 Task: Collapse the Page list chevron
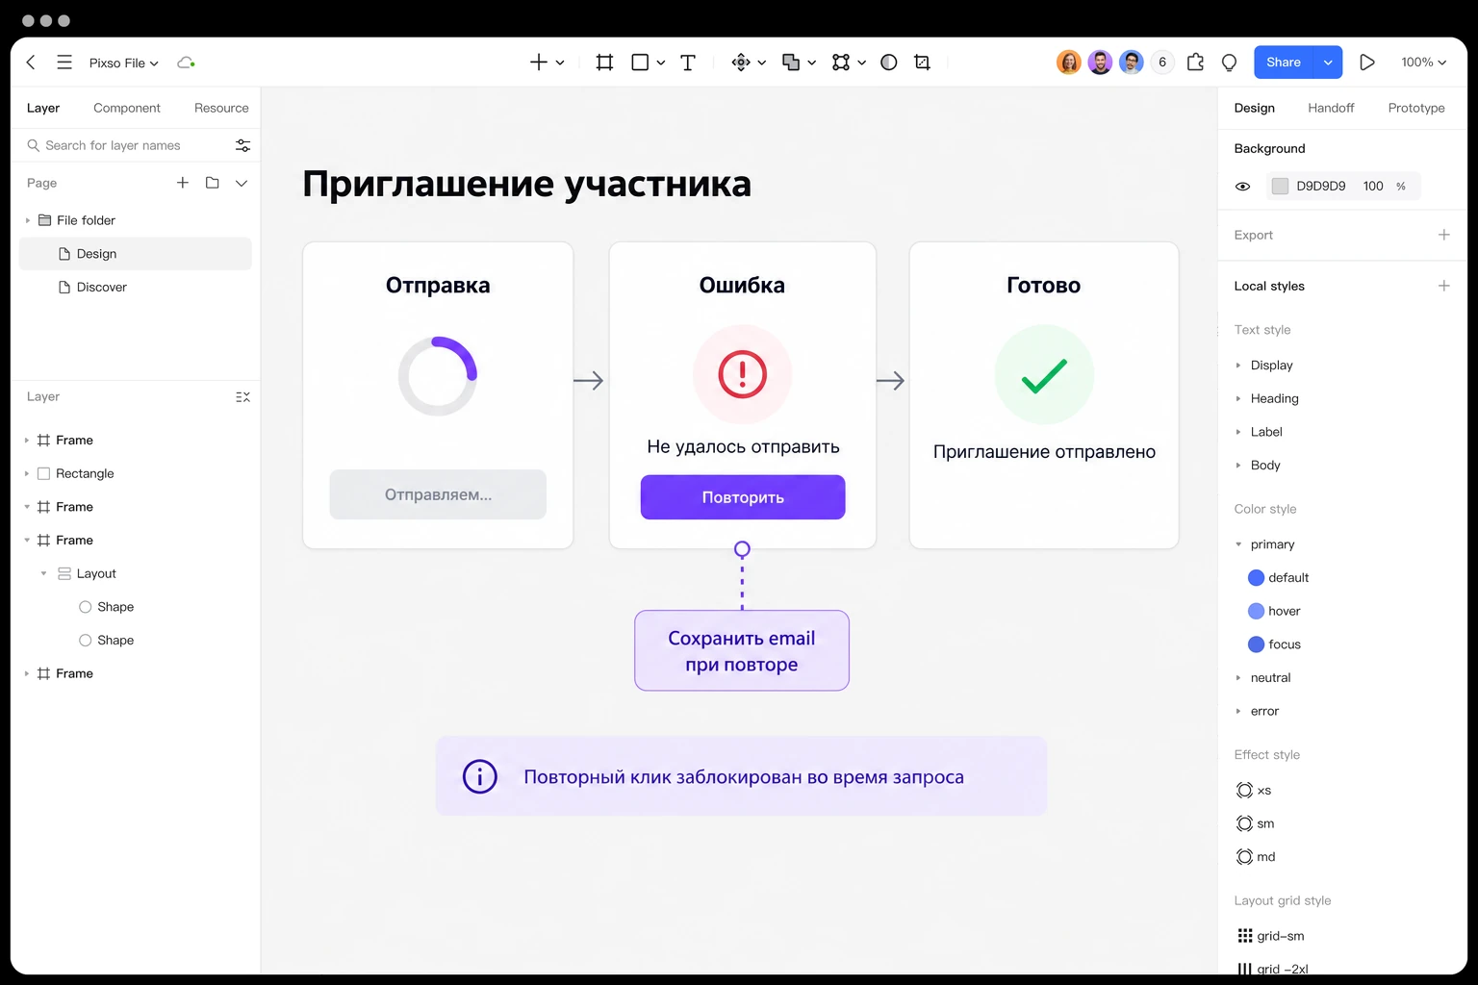[242, 183]
